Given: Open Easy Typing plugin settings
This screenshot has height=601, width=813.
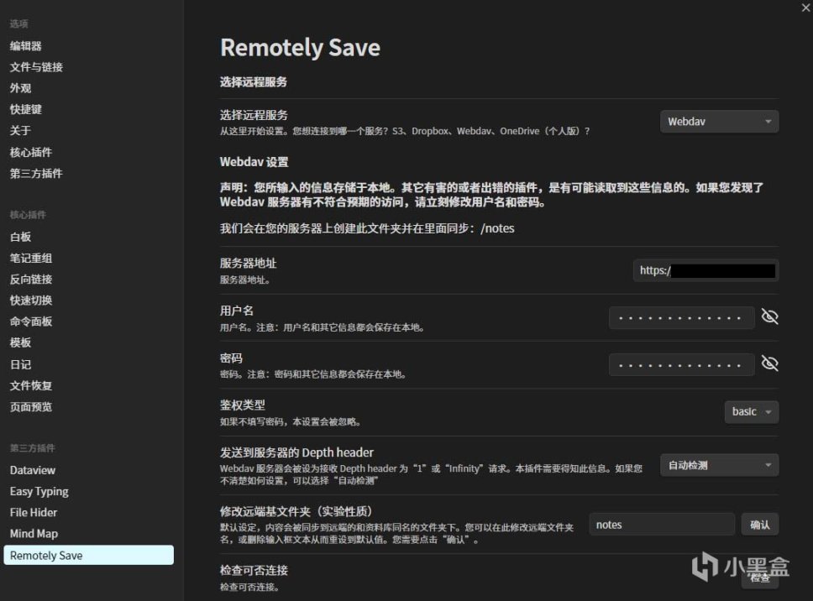Looking at the screenshot, I should pos(39,492).
